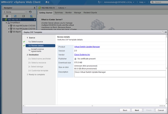Select step 1c Accept License Agreements
Viewport: 168px width, 114px height.
(36, 50)
